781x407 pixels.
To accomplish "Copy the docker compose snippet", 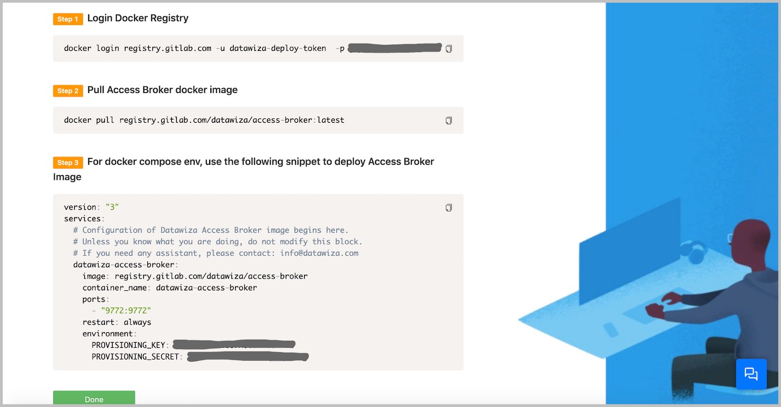I will tap(449, 208).
